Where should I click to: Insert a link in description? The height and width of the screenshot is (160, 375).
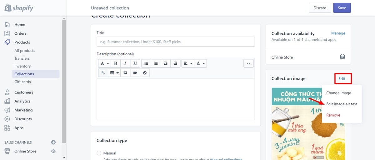tap(103, 73)
